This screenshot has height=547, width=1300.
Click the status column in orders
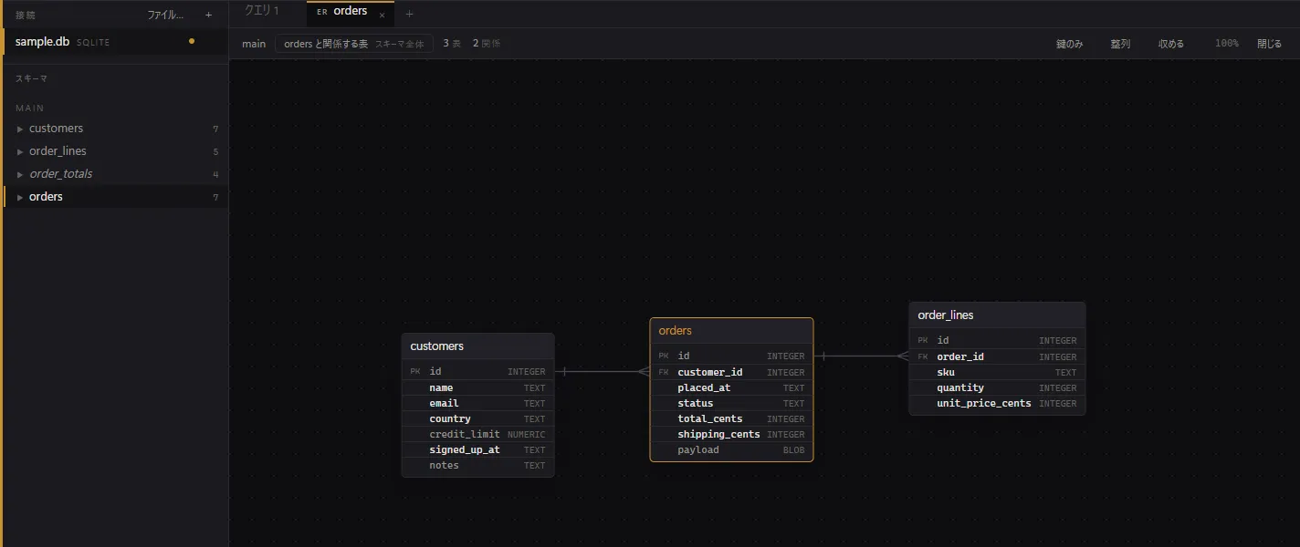click(x=731, y=403)
